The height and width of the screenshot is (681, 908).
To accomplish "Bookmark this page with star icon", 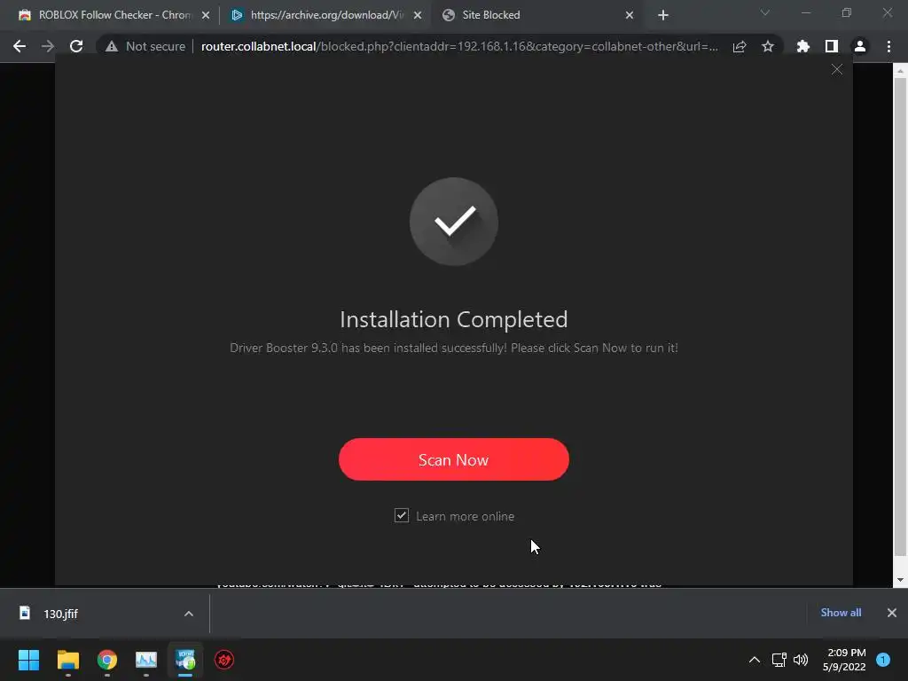I will (x=768, y=46).
